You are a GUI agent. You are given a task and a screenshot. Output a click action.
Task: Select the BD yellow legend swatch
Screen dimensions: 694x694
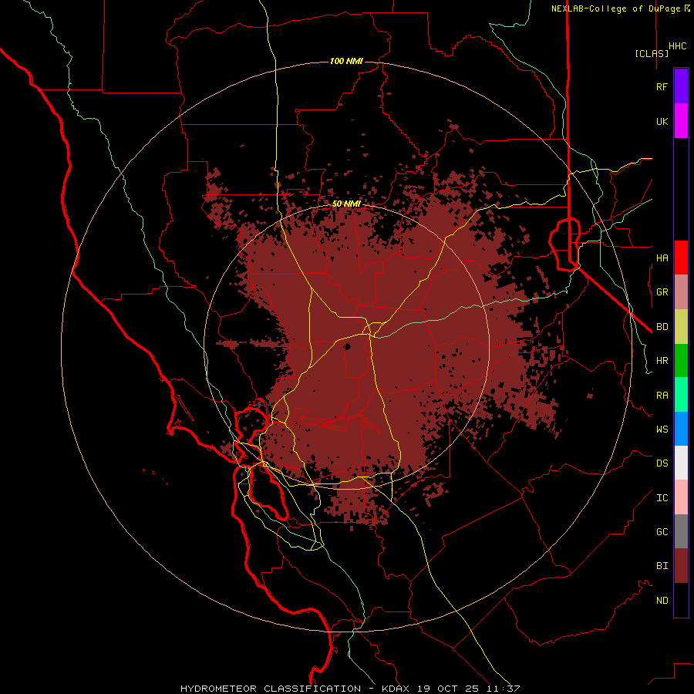681,327
